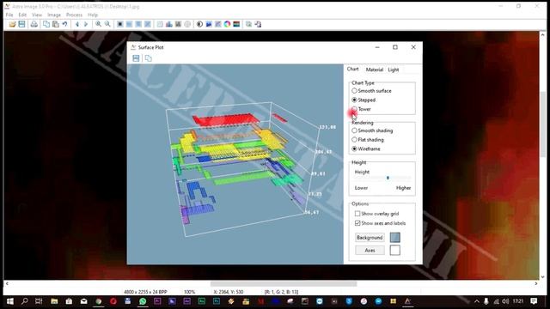Click the 3D surface plot chart area
Image resolution: width=550 pixels, height=309 pixels.
[235, 164]
